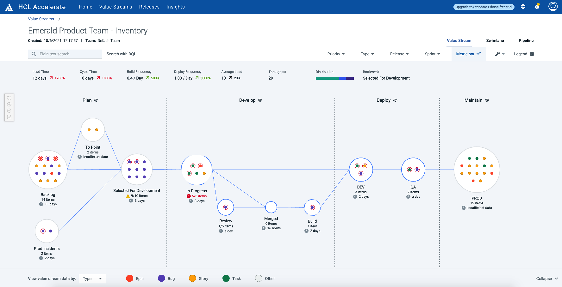Click the PROD stage circle
Image resolution: width=562 pixels, height=287 pixels.
pos(477,170)
